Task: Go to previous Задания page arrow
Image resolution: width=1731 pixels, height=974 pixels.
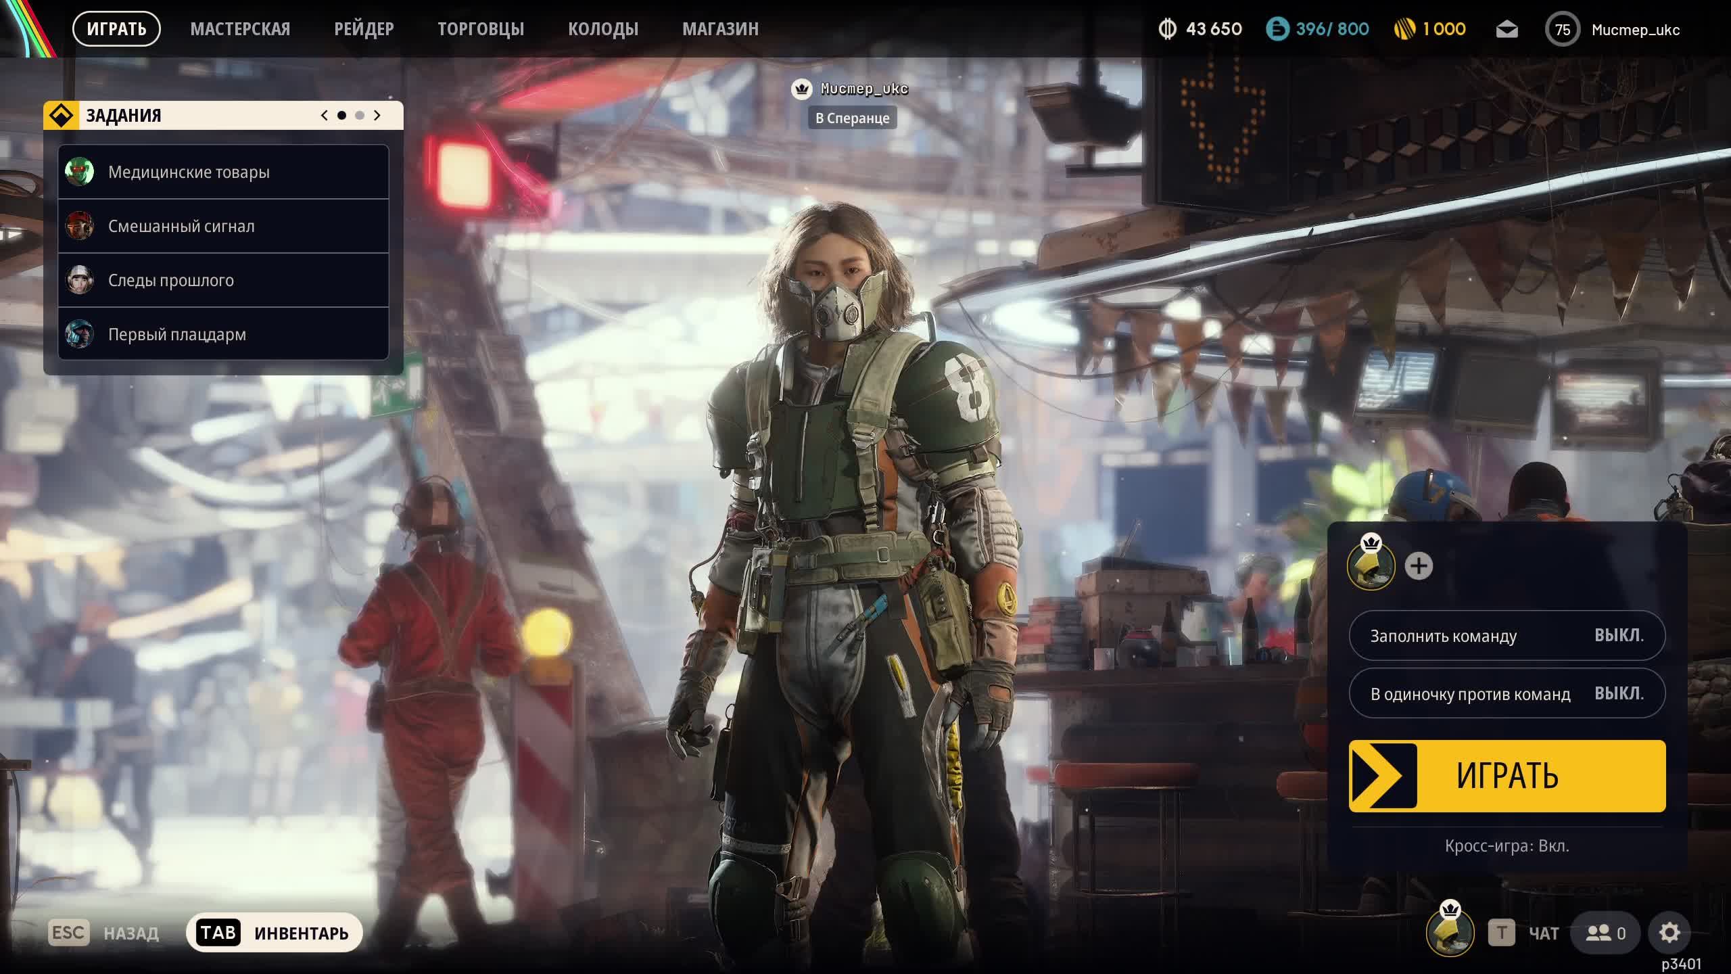Action: [325, 116]
